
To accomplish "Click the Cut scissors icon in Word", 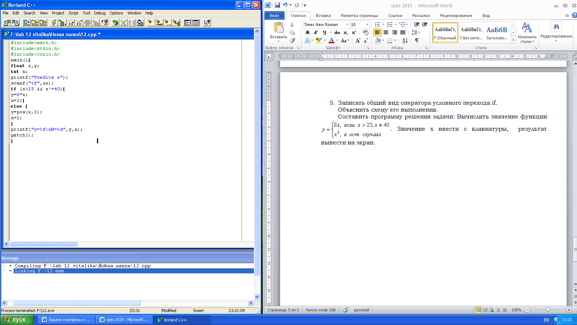I will 292,25.
